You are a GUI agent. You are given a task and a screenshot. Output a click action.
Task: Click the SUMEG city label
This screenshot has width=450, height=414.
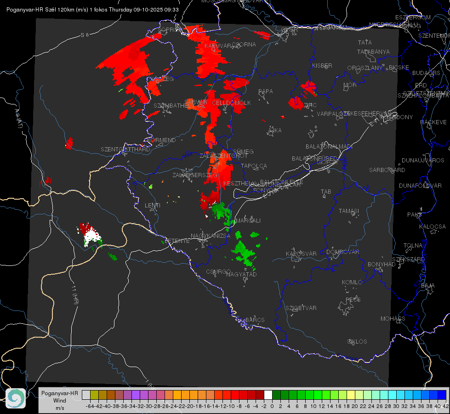click(243, 151)
